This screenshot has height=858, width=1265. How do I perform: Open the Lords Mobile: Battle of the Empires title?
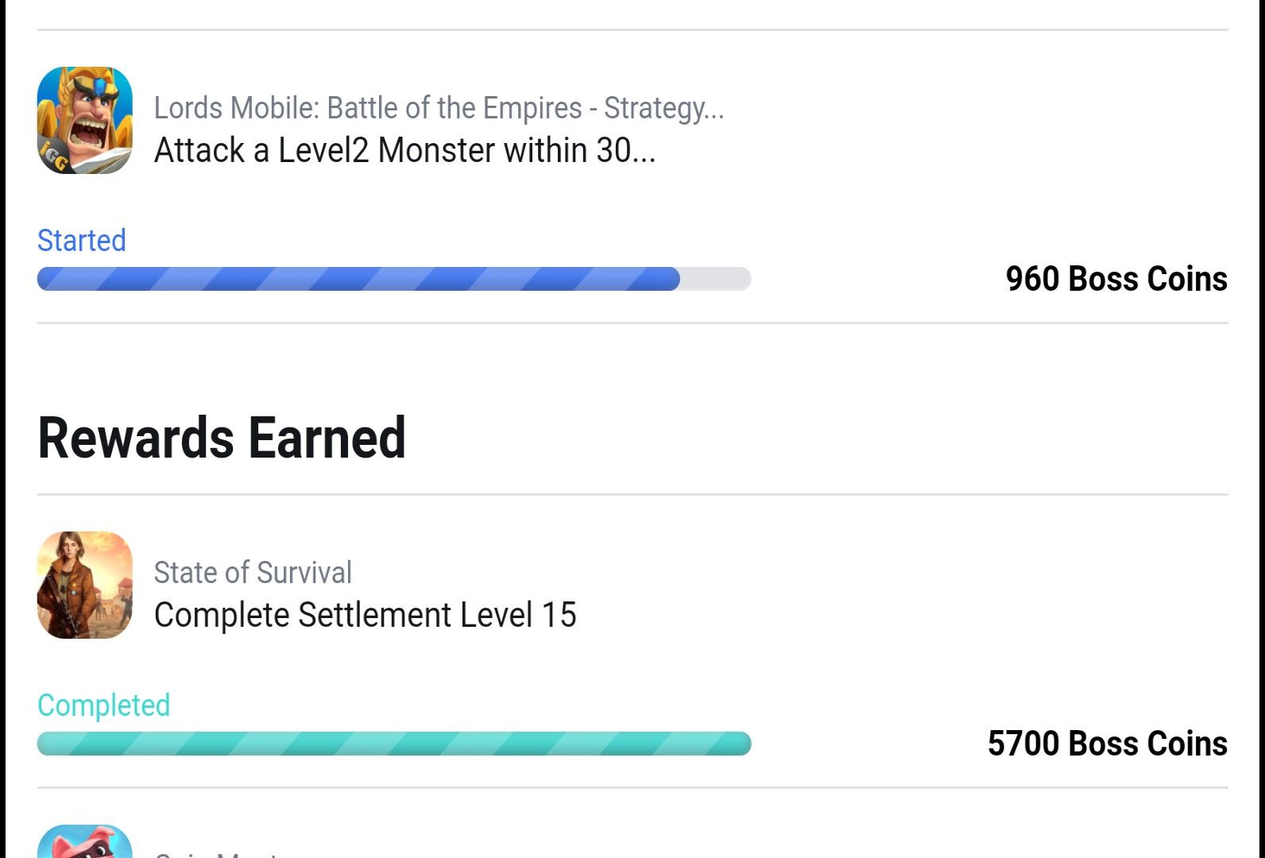tap(439, 108)
